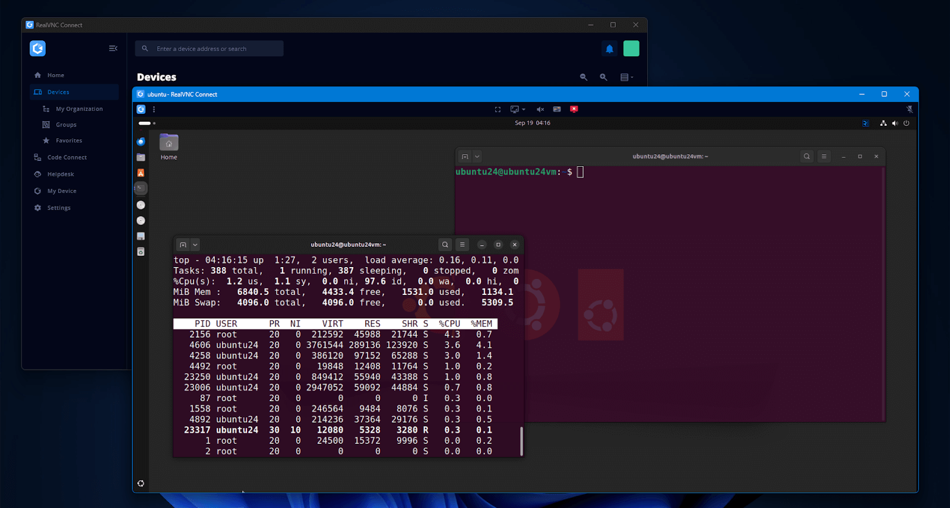Toggle remote audio mute in viewer toolbar

point(540,109)
